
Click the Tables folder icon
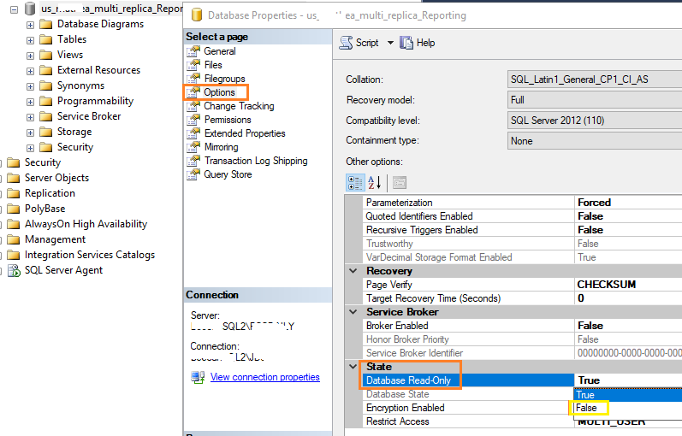pyautogui.click(x=45, y=39)
